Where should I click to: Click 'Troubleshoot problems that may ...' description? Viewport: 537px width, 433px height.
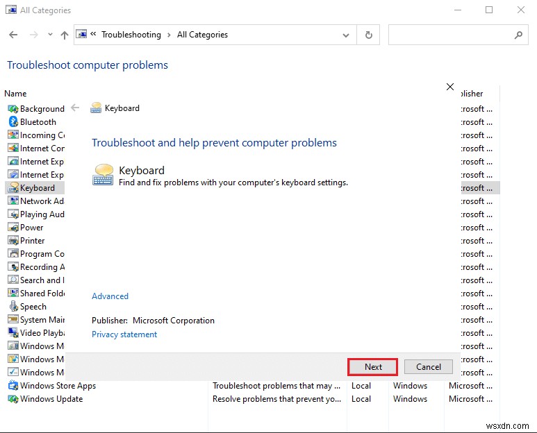(276, 385)
